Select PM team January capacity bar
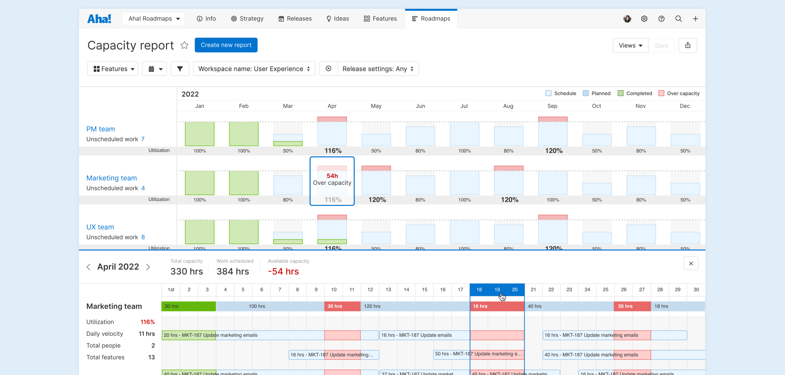The height and width of the screenshot is (375, 785). pyautogui.click(x=200, y=134)
